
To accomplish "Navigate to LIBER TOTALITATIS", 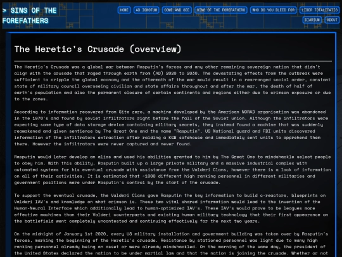I will pos(320,10).
